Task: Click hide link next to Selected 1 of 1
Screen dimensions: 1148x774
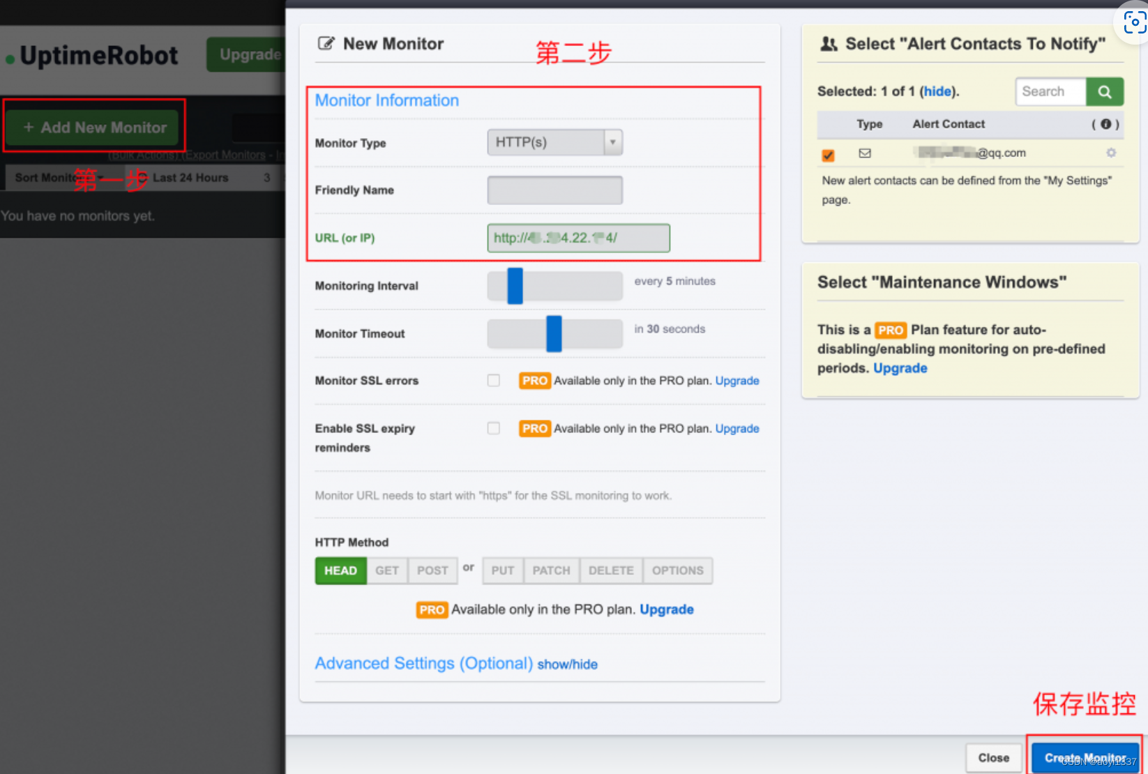Action: coord(937,91)
